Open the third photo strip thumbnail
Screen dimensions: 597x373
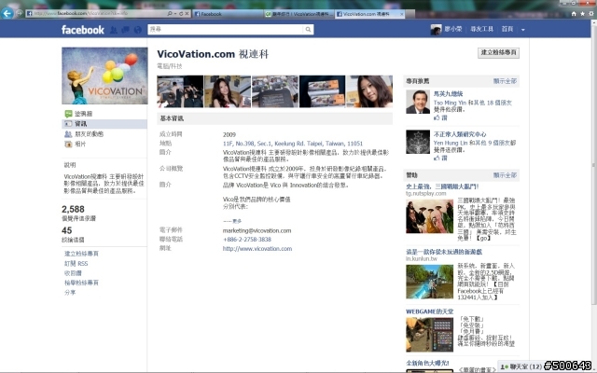(x=275, y=91)
